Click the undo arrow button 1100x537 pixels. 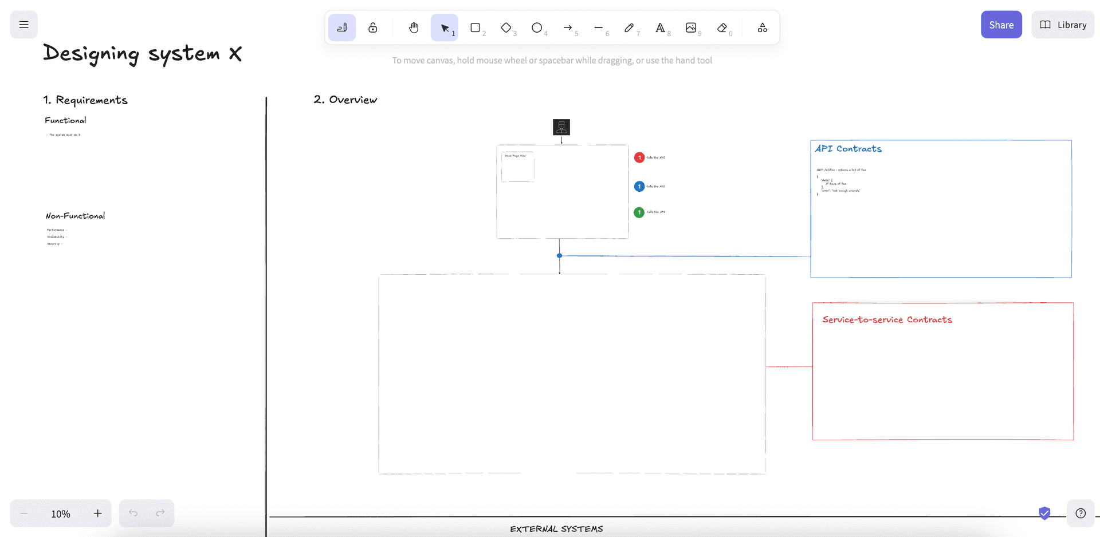(133, 514)
